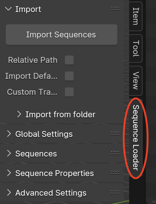Click the Sequences panel grip dots
156x204 pixels.
[x=115, y=154]
